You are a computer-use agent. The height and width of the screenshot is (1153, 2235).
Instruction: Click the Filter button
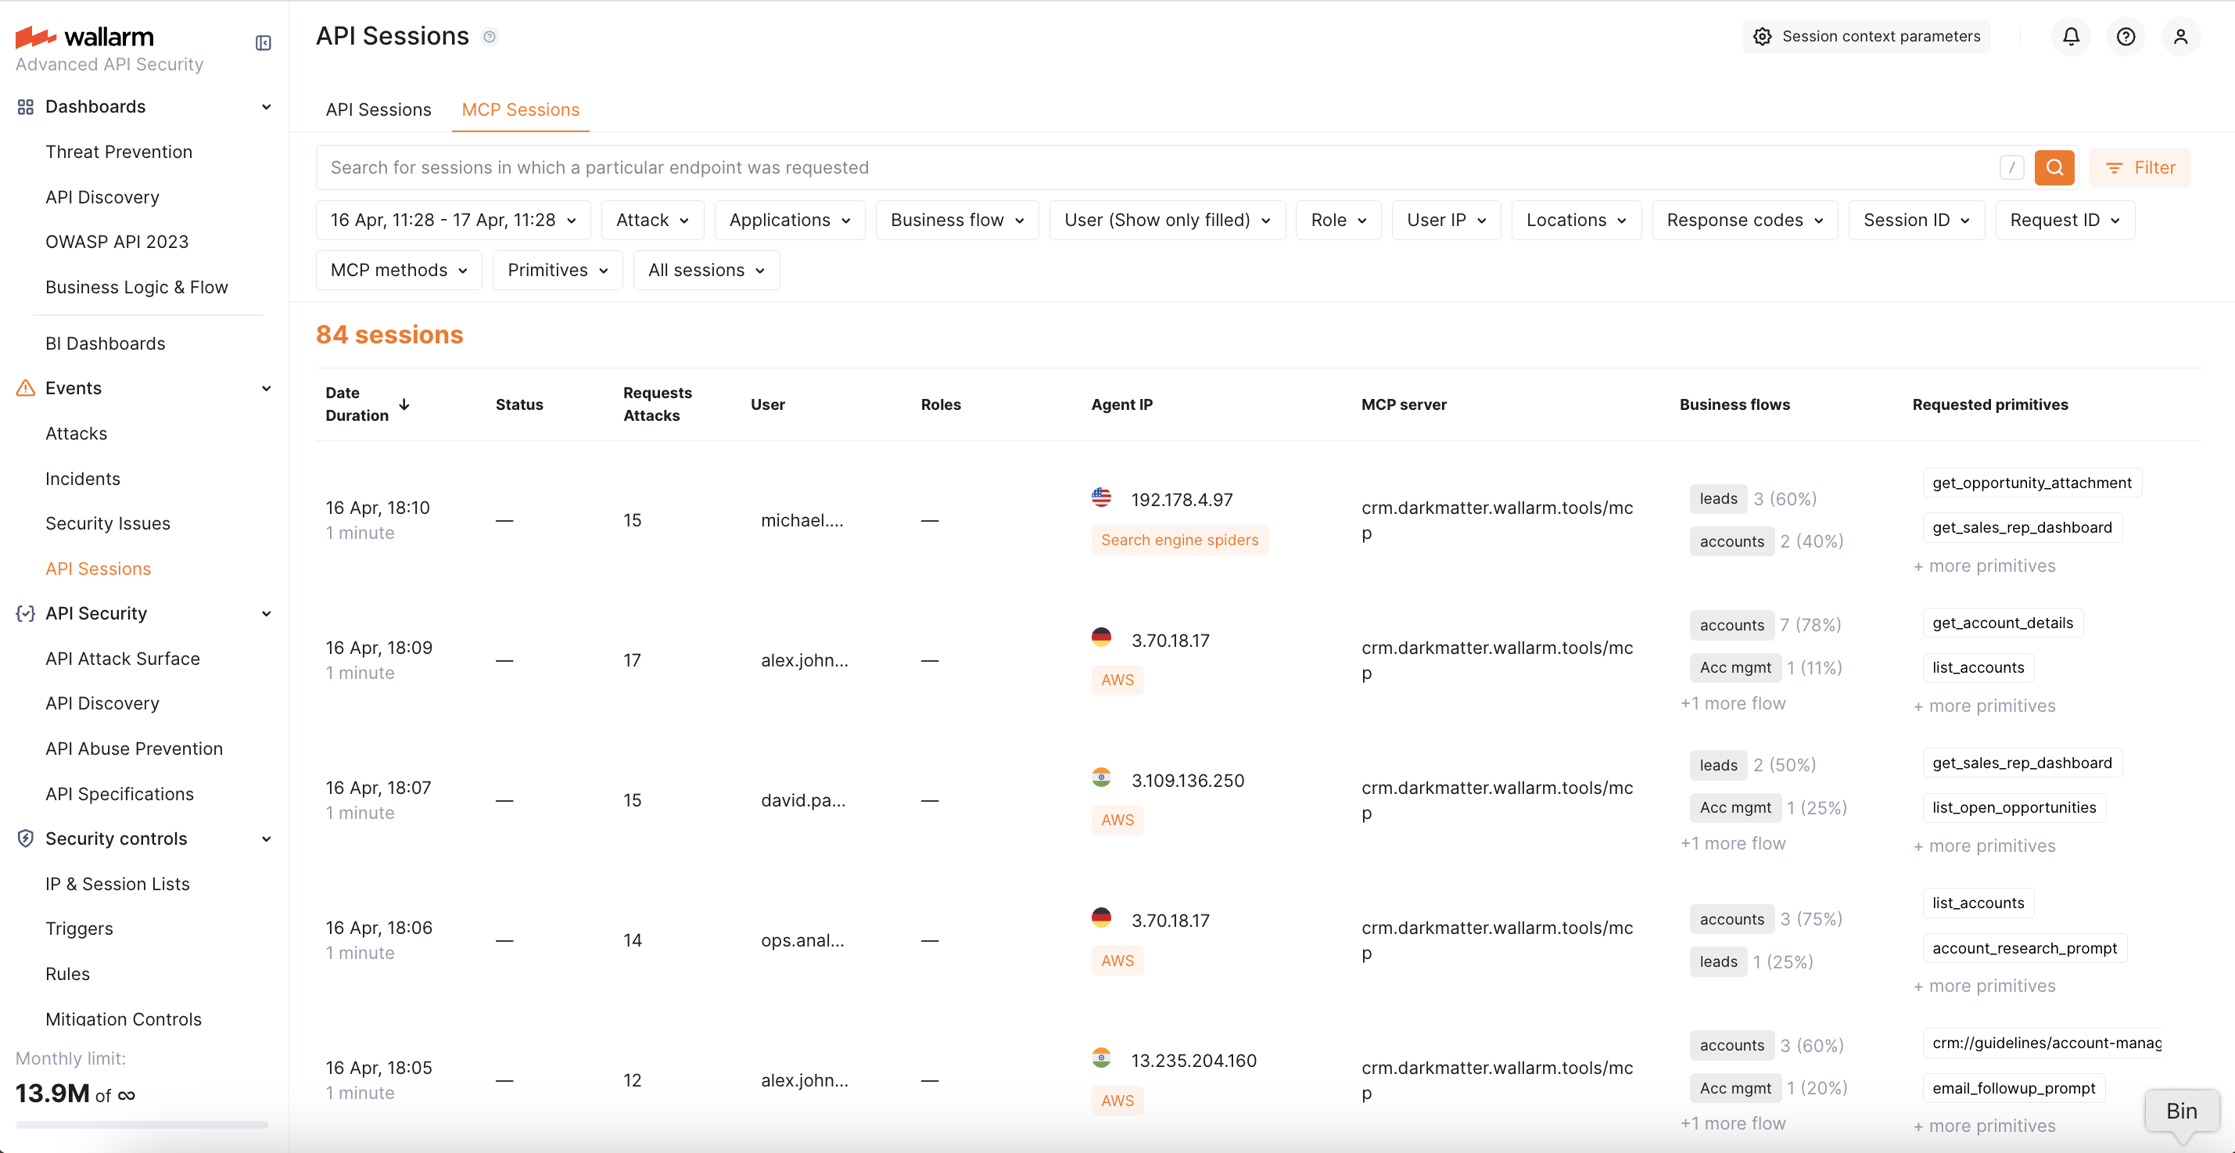coord(2140,167)
